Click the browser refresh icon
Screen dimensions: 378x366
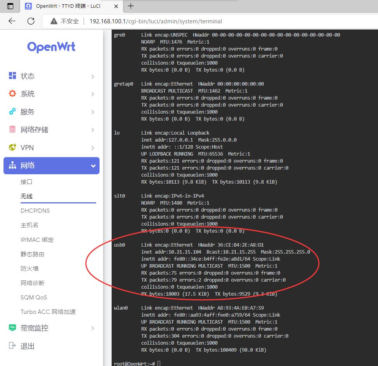pos(31,21)
